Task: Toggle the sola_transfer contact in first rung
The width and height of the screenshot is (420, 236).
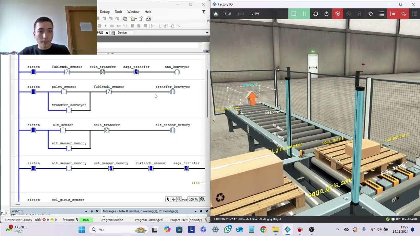Action: tap(103, 72)
